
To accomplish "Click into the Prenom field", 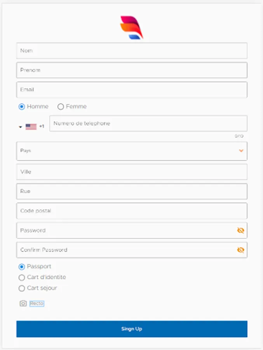I will tap(132, 70).
